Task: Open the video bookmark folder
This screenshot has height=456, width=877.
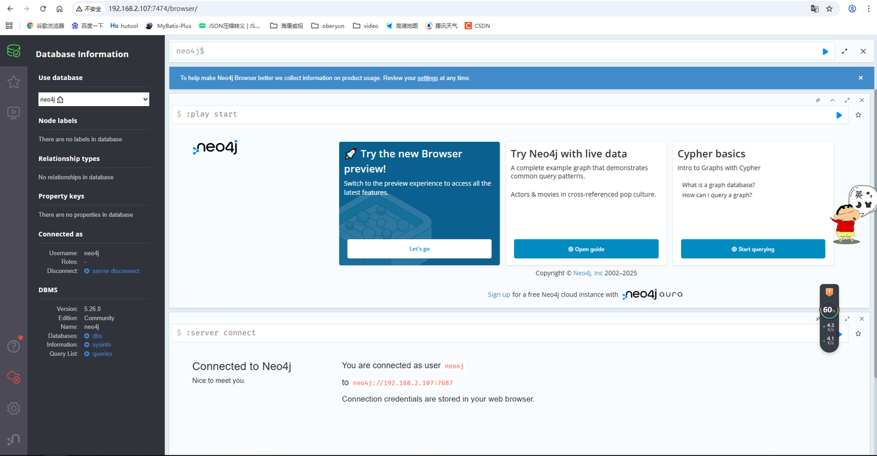Action: point(366,25)
